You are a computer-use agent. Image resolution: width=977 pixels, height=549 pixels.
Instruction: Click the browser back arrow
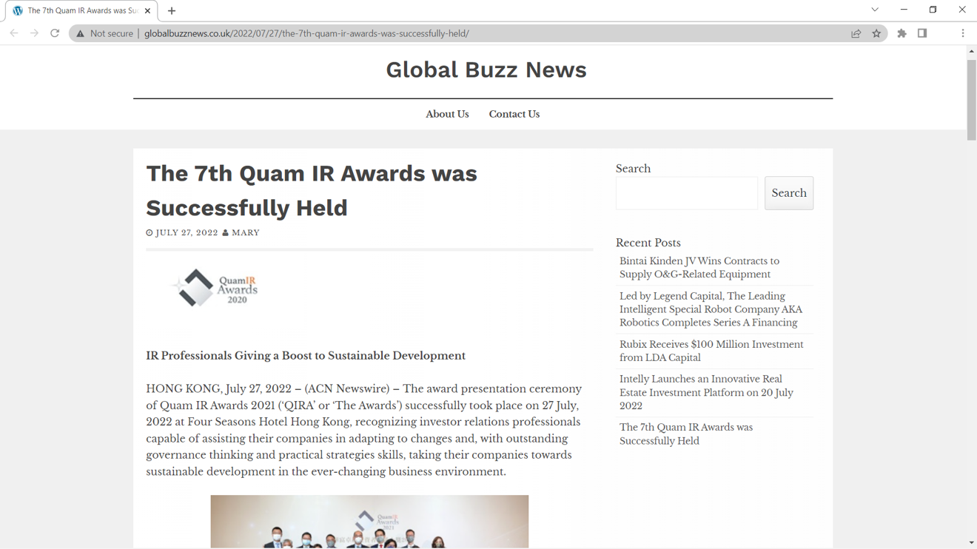click(x=14, y=33)
